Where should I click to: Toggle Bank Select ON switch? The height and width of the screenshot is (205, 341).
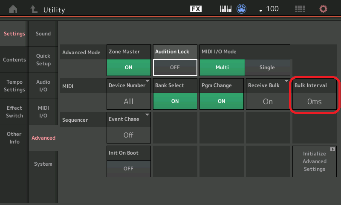click(175, 101)
